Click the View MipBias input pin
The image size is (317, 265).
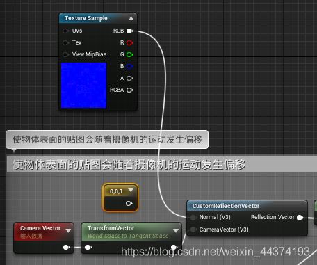pyautogui.click(x=65, y=54)
